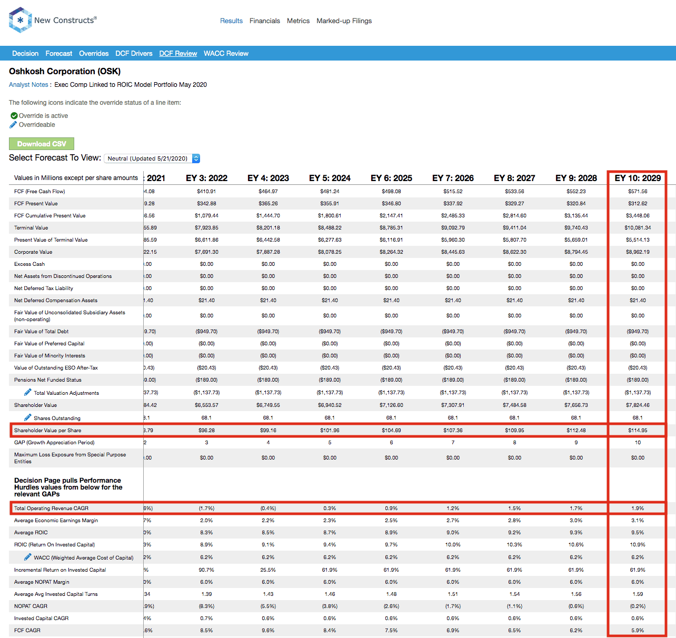Edit Total Valuation Adjustments via pencil icon
676x638 pixels.
28,392
